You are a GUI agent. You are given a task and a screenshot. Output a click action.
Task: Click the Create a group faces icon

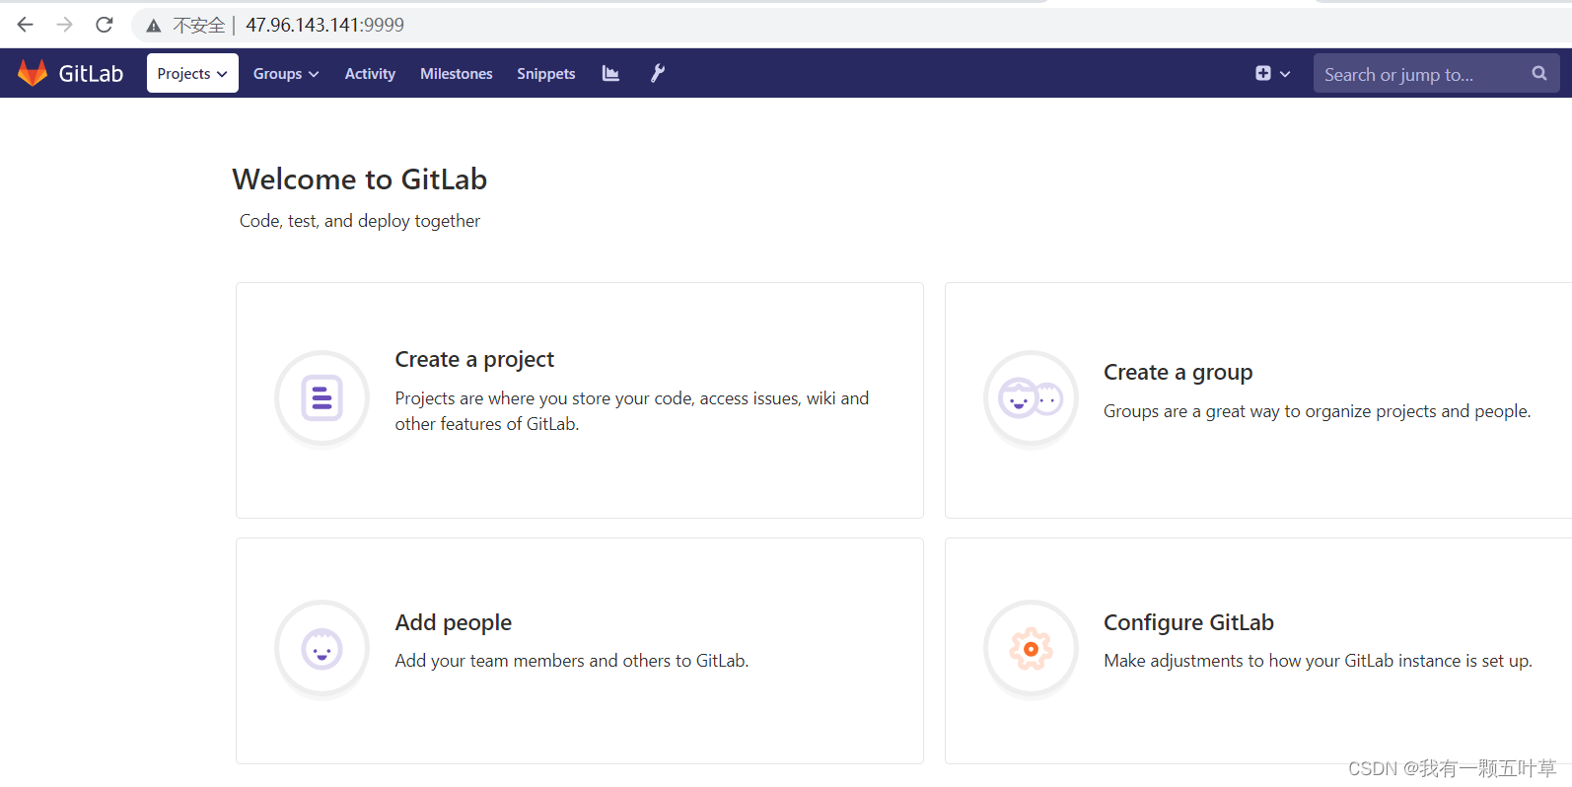click(1031, 398)
